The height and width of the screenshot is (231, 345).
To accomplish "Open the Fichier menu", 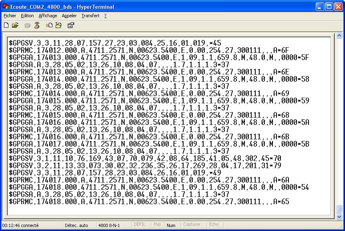I will (10, 16).
